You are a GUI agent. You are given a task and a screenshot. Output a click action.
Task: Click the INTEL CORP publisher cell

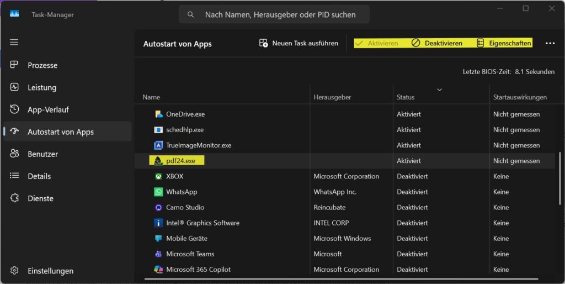point(331,223)
